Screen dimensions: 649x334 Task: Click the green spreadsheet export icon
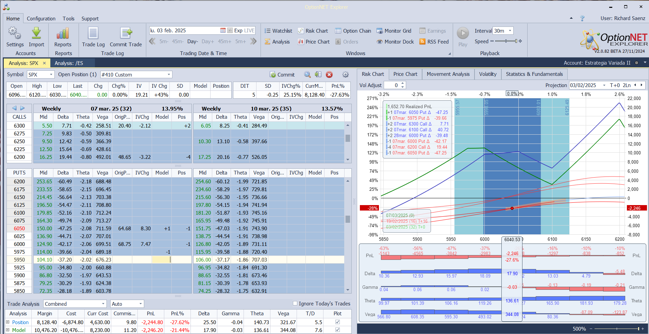(x=318, y=74)
